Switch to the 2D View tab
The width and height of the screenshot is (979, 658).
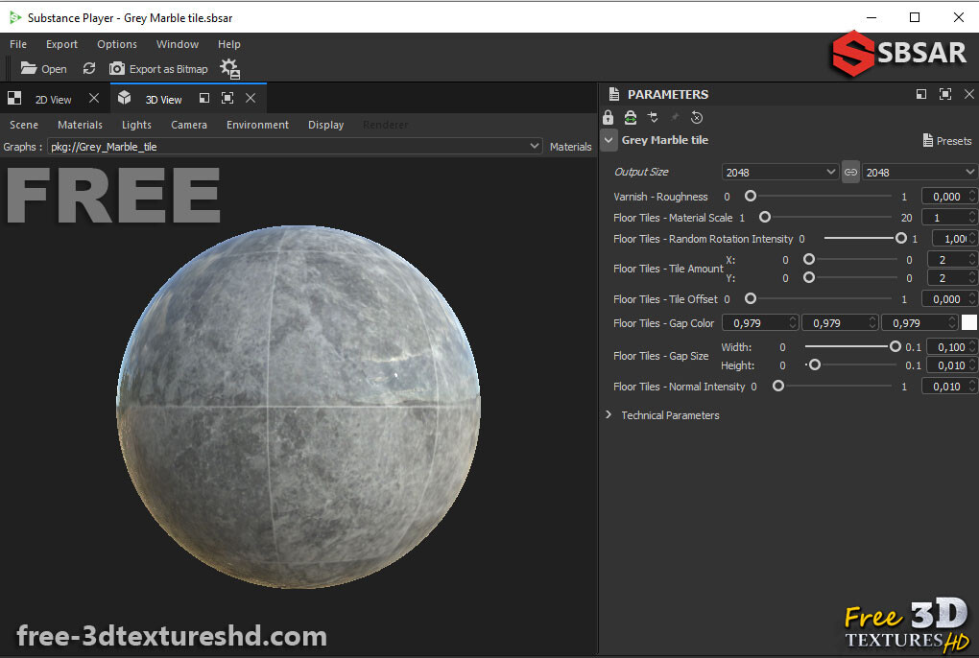(54, 98)
